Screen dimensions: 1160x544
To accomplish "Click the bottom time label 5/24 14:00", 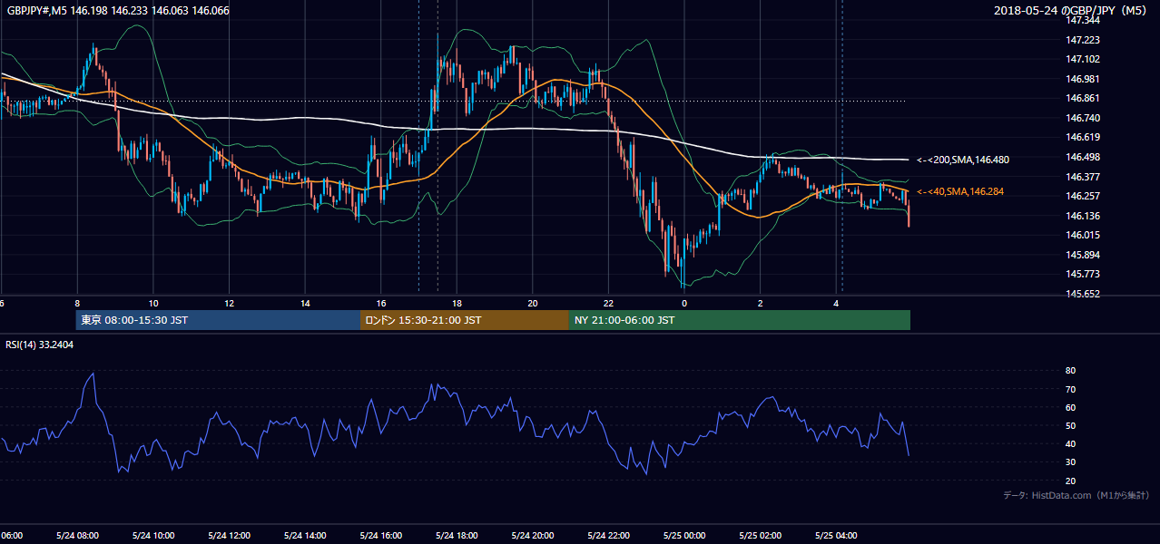I will (305, 535).
